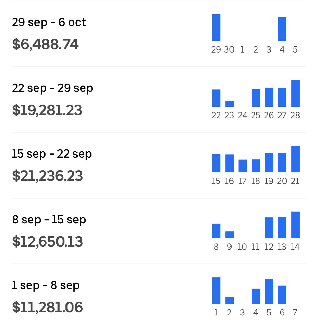Click the day 24 label under the chart

pyautogui.click(x=243, y=116)
